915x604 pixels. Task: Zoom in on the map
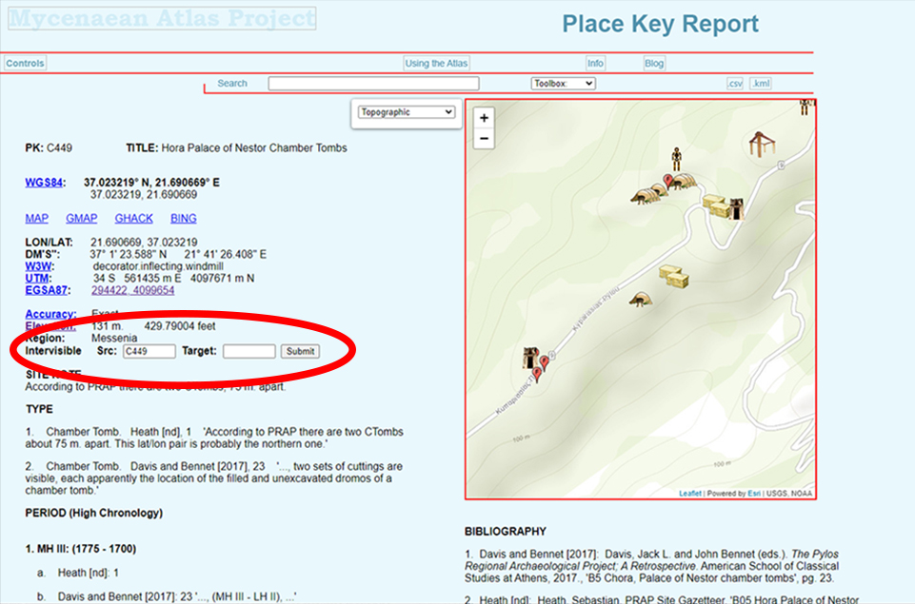click(484, 118)
